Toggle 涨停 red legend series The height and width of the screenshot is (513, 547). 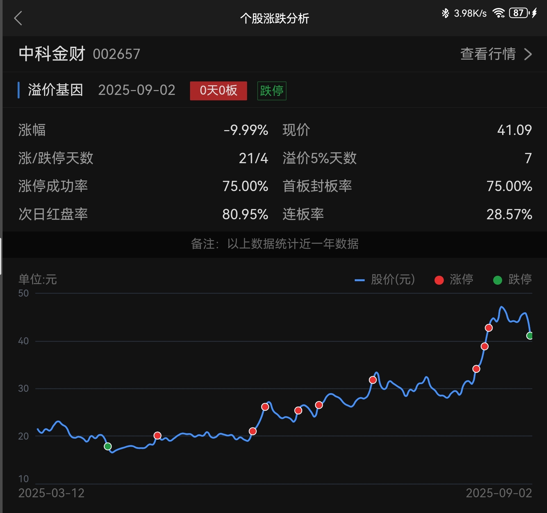tap(454, 280)
